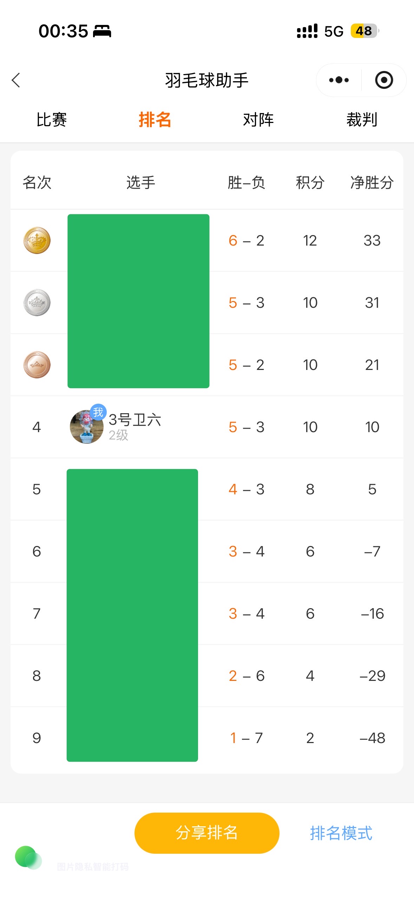Screen dimensions: 414x898
Task: Go to the 裁判 tab
Action: tap(362, 120)
